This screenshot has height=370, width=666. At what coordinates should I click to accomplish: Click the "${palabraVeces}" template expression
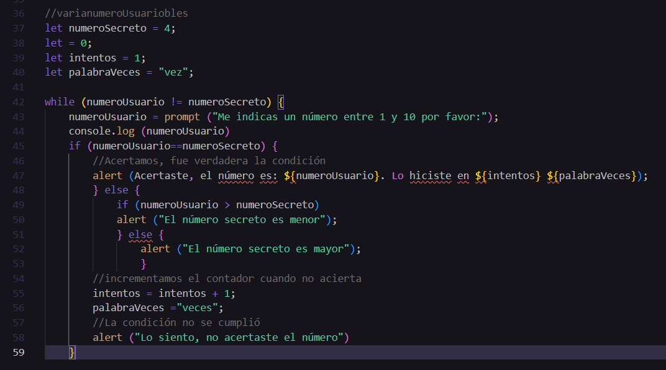(x=591, y=176)
